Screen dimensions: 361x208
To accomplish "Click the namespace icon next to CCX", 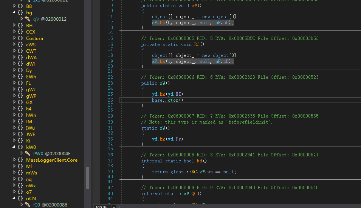I will point(20,32).
